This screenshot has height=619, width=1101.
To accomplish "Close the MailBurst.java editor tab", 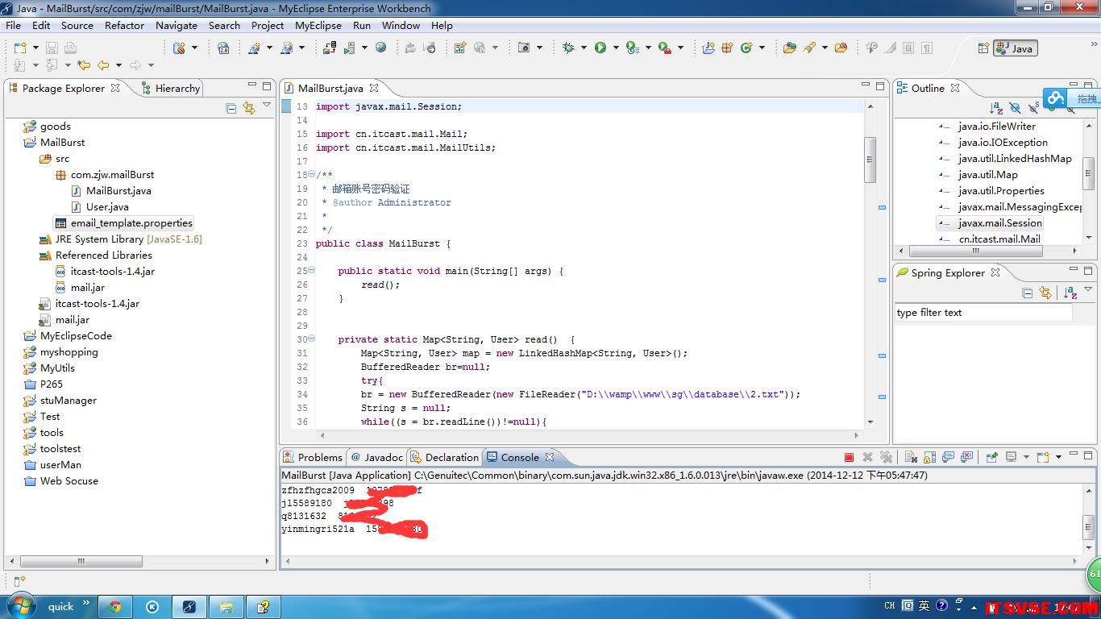I will [374, 88].
